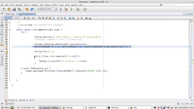This screenshot has width=194, height=109.
Task: Open the Output panel button
Action: [x=10, y=104]
